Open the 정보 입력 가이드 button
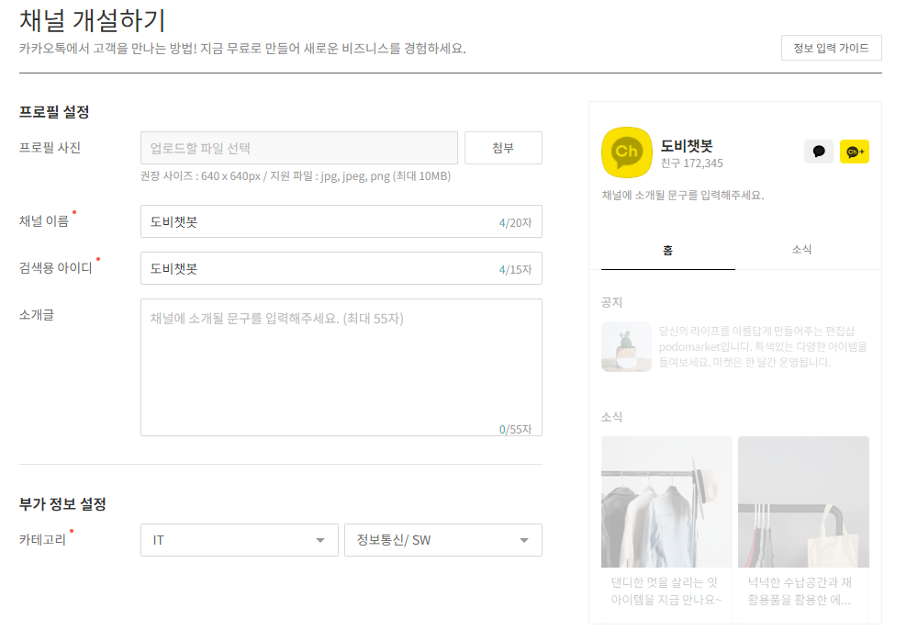The width and height of the screenshot is (918, 642). (832, 48)
